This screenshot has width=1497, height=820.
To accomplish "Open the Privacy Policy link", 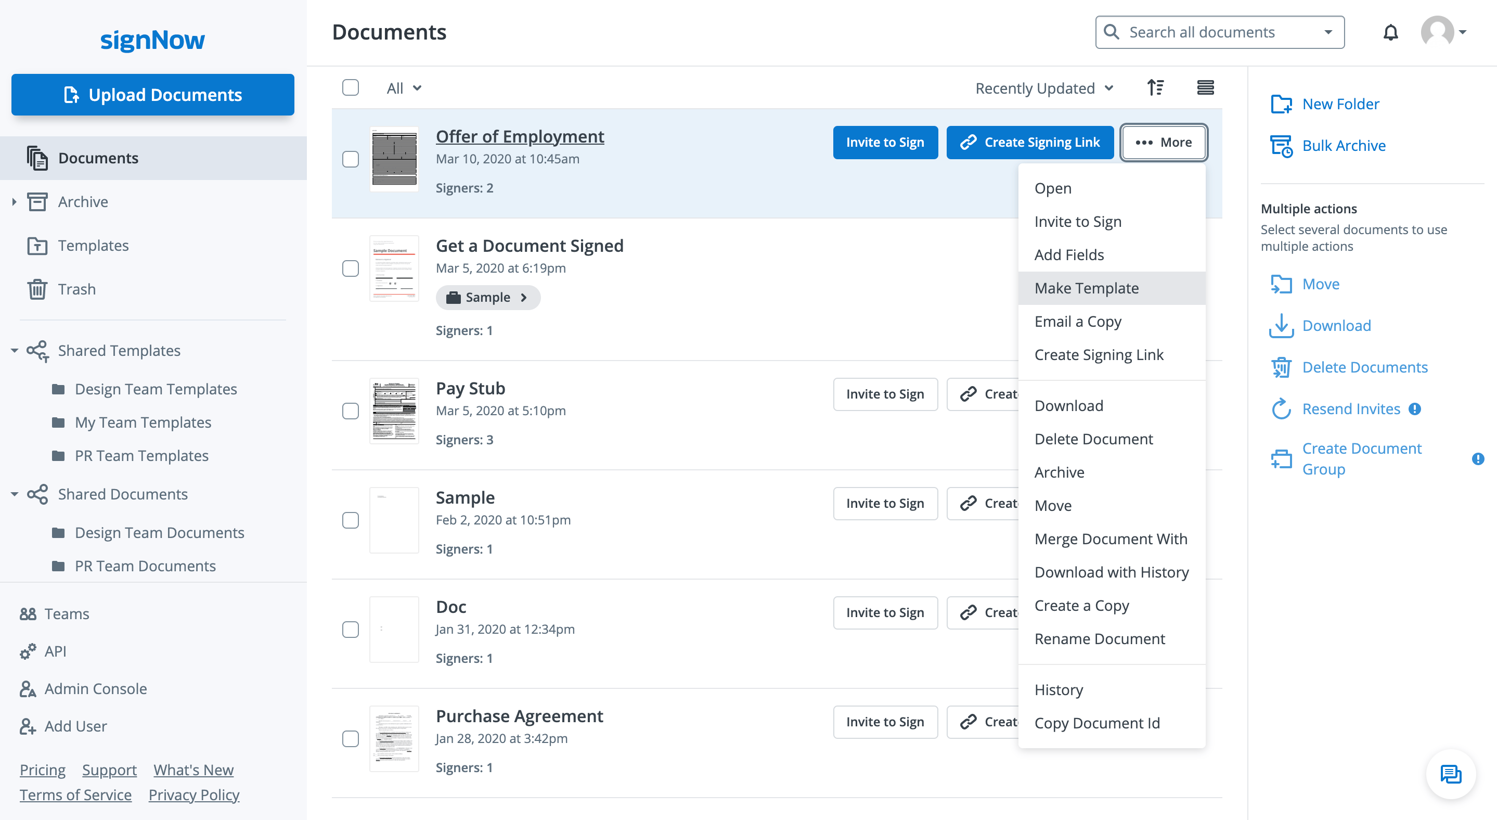I will 193,795.
